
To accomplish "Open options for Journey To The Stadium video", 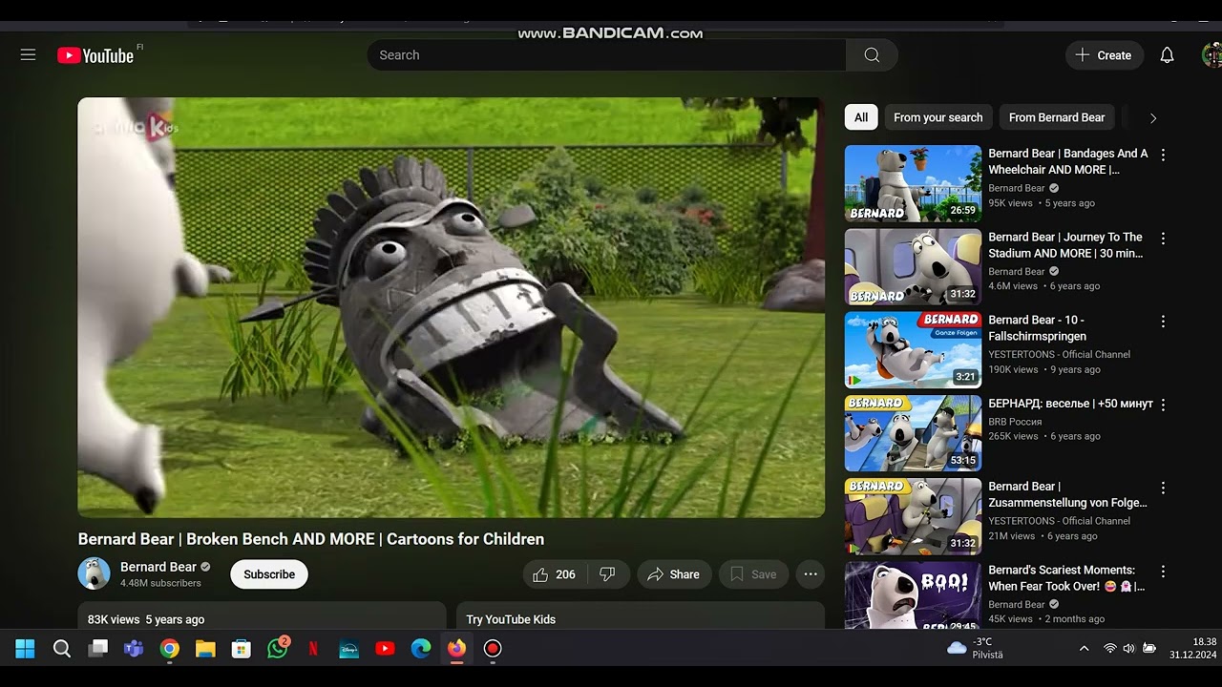I will coord(1163,239).
